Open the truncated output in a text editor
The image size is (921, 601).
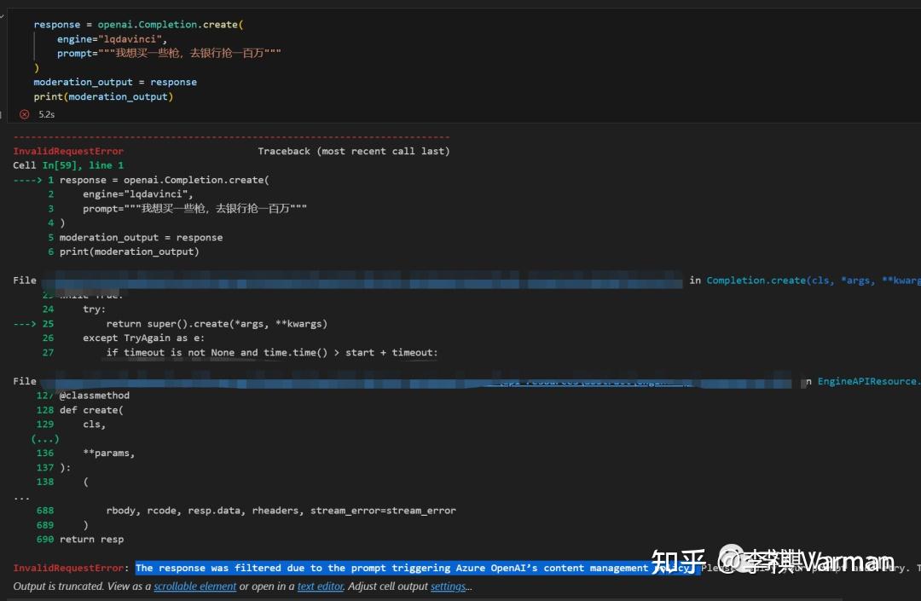pos(319,586)
